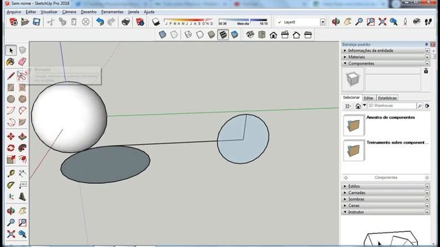Collapse the Componentes panel

pos(386,64)
